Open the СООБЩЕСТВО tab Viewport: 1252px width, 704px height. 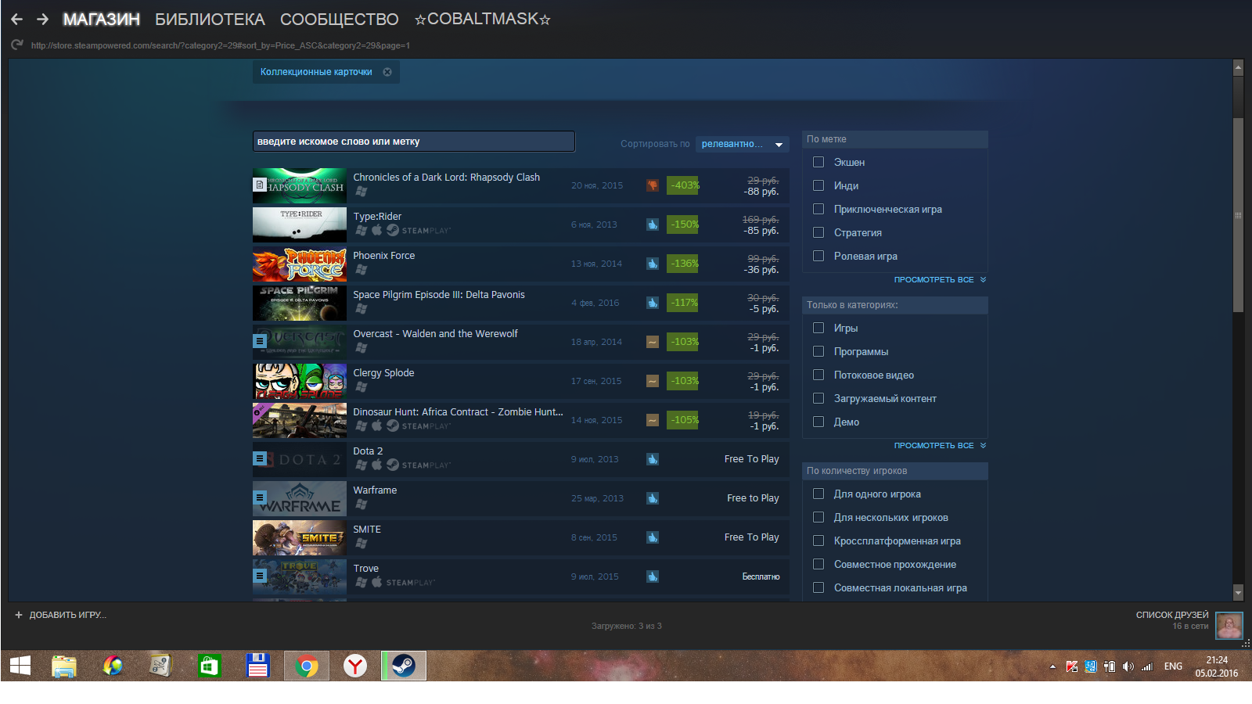(x=339, y=19)
